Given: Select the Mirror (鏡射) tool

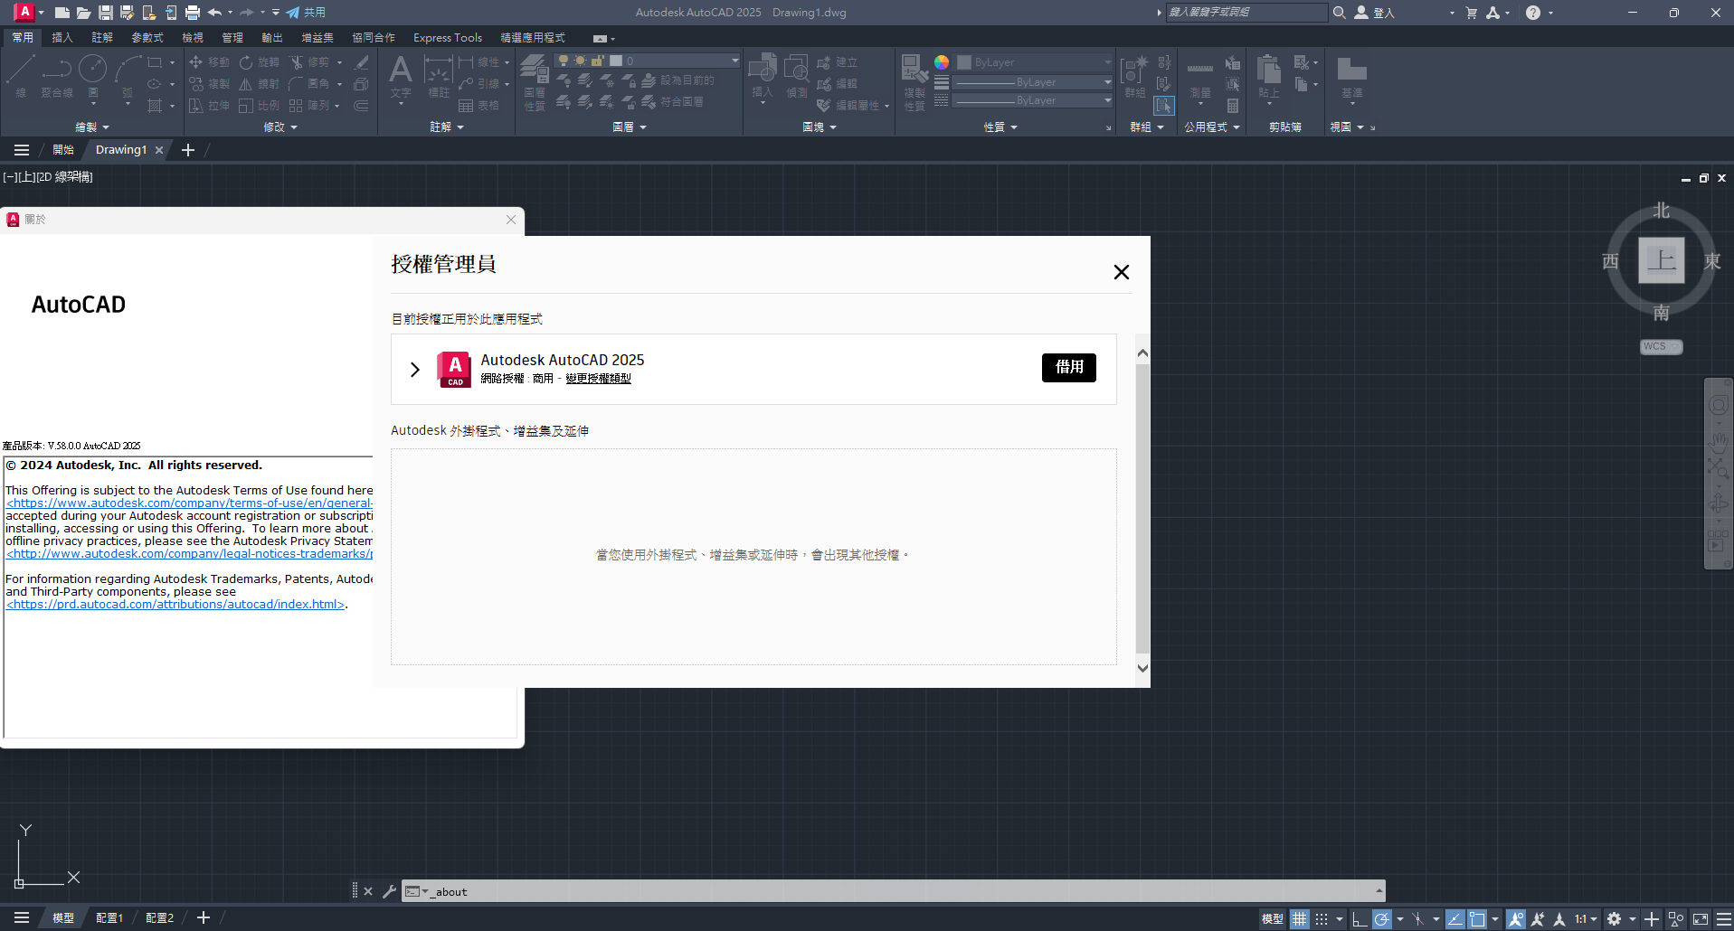Looking at the screenshot, I should (261, 84).
